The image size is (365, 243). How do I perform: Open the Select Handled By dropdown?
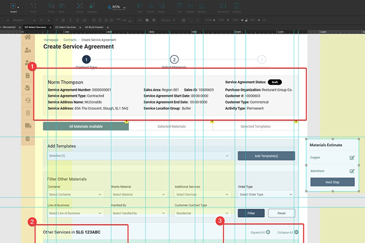click(139, 213)
